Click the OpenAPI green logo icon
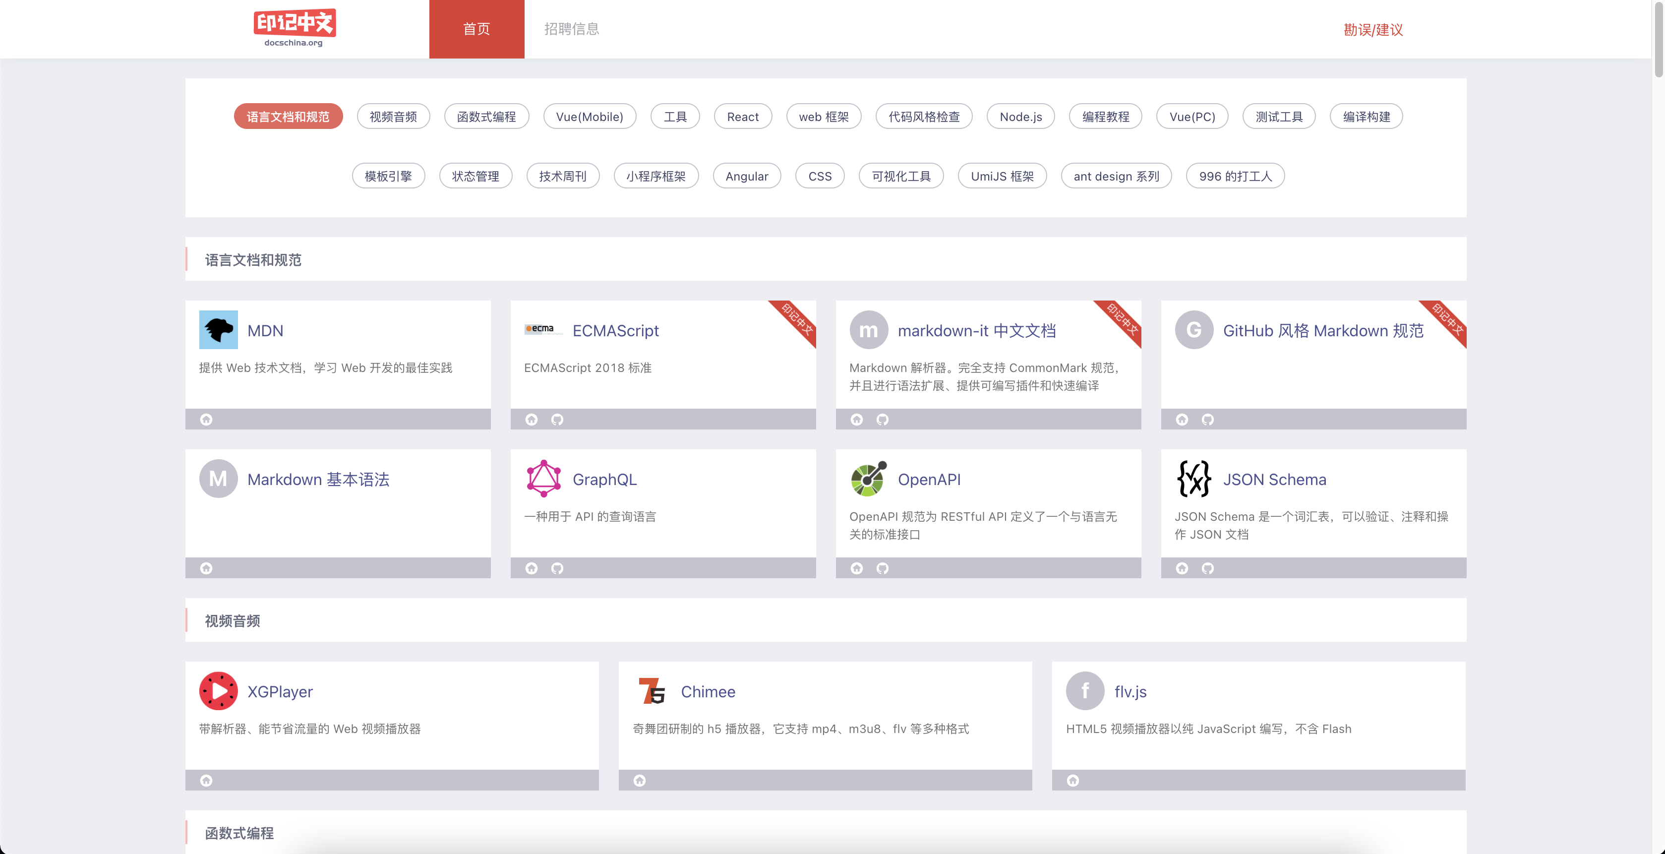Image resolution: width=1665 pixels, height=854 pixels. pos(868,479)
